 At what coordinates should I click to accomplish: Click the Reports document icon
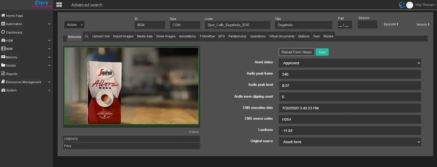point(3,74)
